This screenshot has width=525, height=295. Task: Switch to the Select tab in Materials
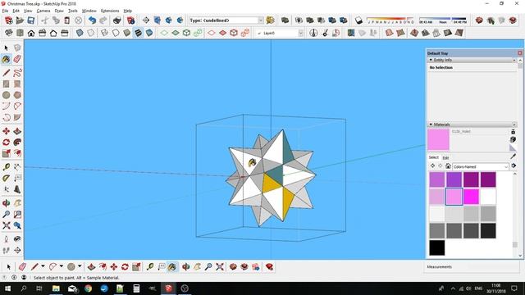434,157
